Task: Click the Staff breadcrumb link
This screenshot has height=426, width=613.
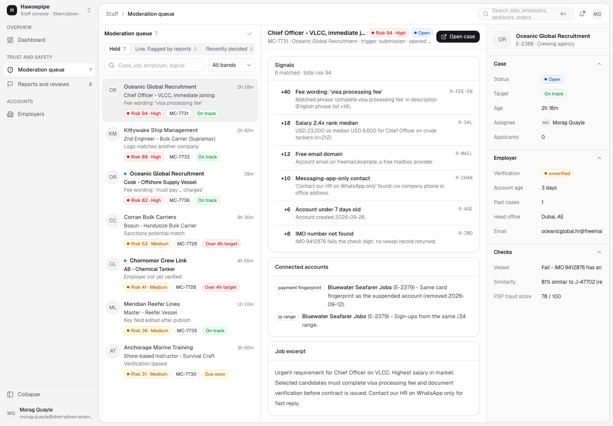Action: coord(112,14)
